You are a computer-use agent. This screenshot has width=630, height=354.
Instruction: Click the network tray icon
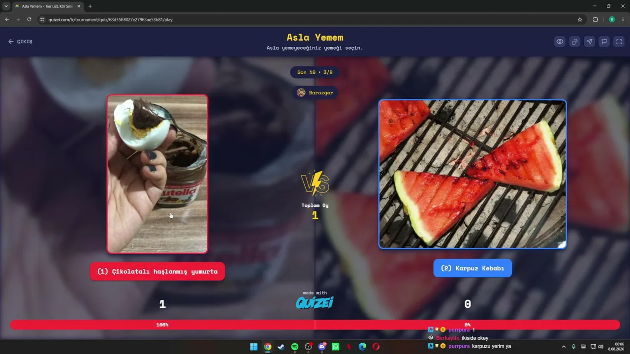point(593,347)
